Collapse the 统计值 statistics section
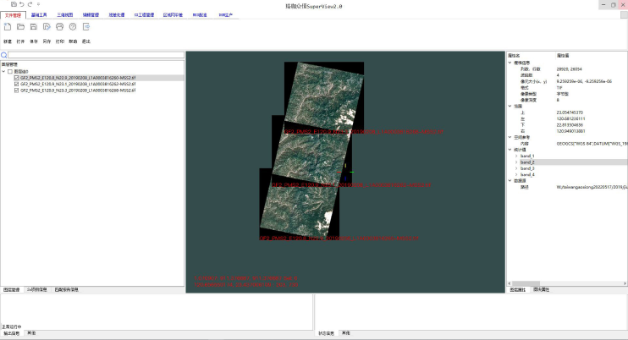The height and width of the screenshot is (340, 628). pyautogui.click(x=510, y=150)
